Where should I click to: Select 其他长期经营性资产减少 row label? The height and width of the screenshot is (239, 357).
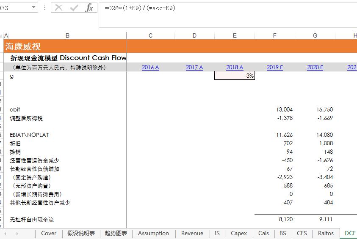pyautogui.click(x=40, y=203)
